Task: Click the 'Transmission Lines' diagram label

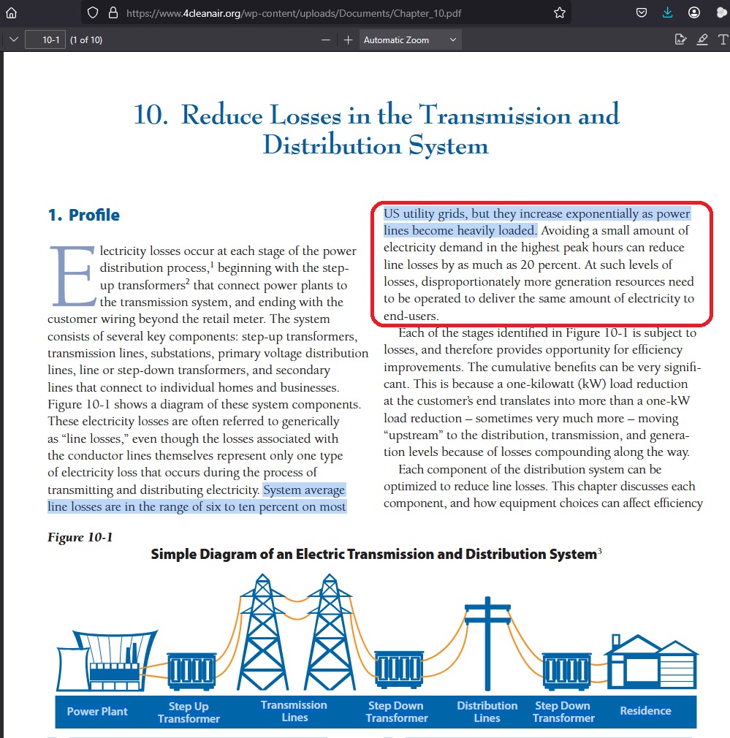Action: pos(294,711)
